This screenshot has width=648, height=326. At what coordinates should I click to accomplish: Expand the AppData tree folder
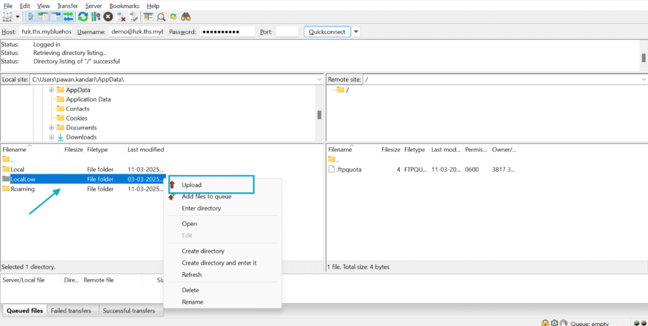(x=52, y=90)
